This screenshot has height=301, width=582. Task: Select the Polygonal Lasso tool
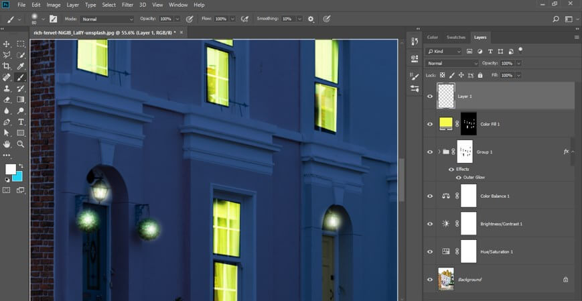click(x=7, y=55)
